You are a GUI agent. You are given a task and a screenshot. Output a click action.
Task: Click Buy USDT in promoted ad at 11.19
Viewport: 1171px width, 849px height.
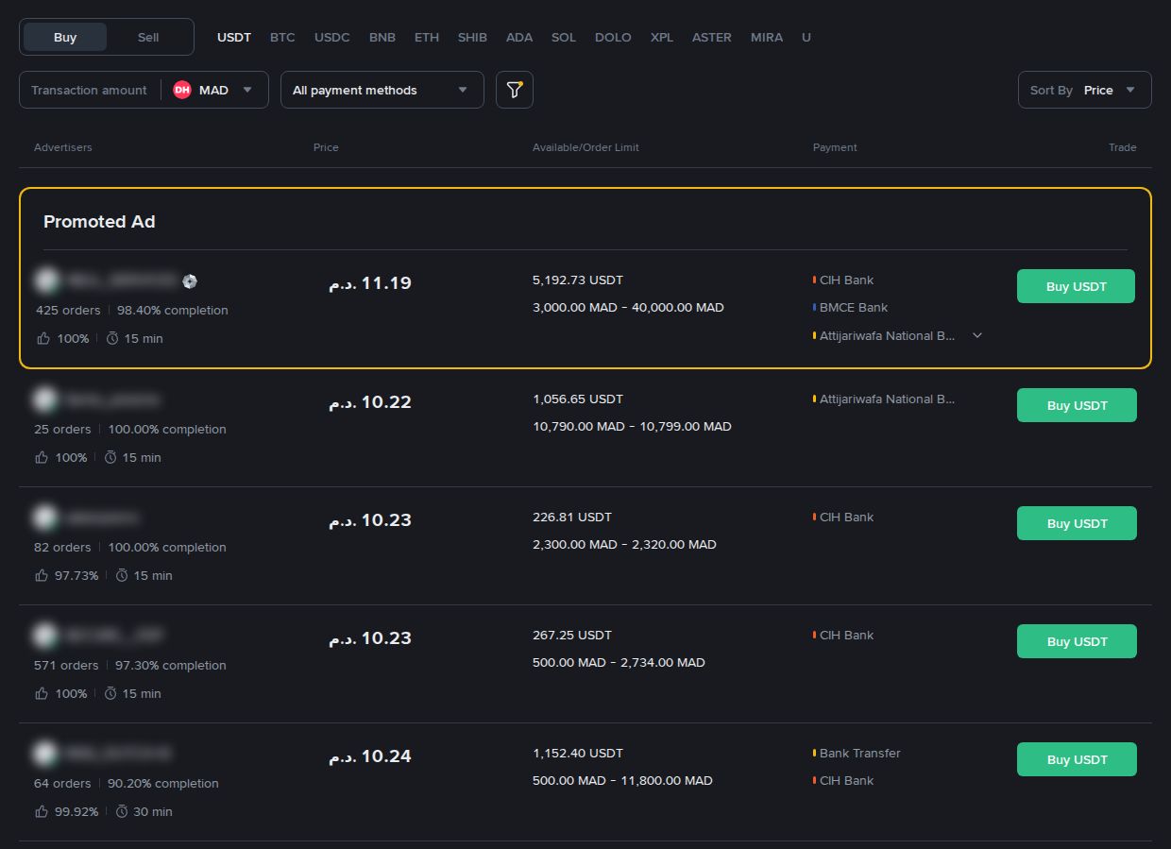1076,286
